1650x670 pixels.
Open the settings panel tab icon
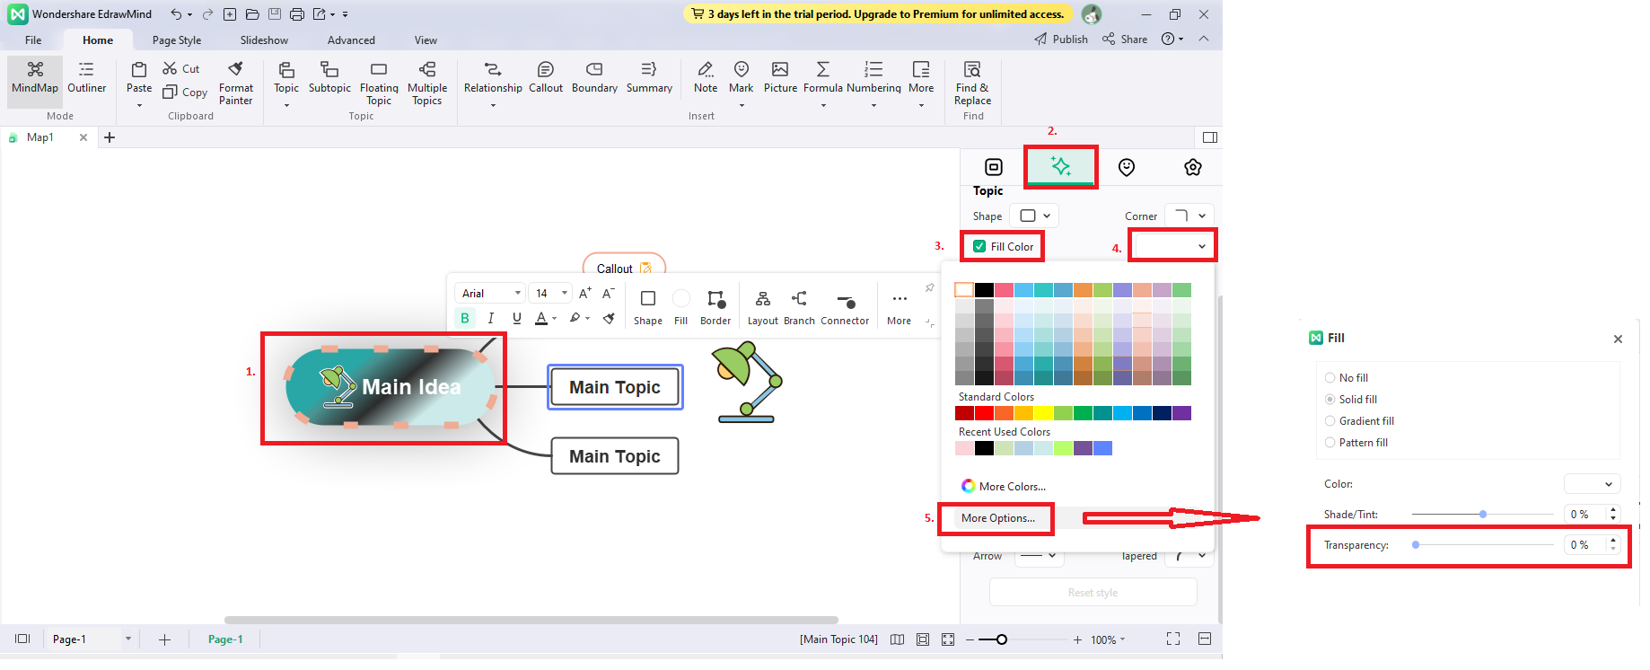tap(1193, 167)
